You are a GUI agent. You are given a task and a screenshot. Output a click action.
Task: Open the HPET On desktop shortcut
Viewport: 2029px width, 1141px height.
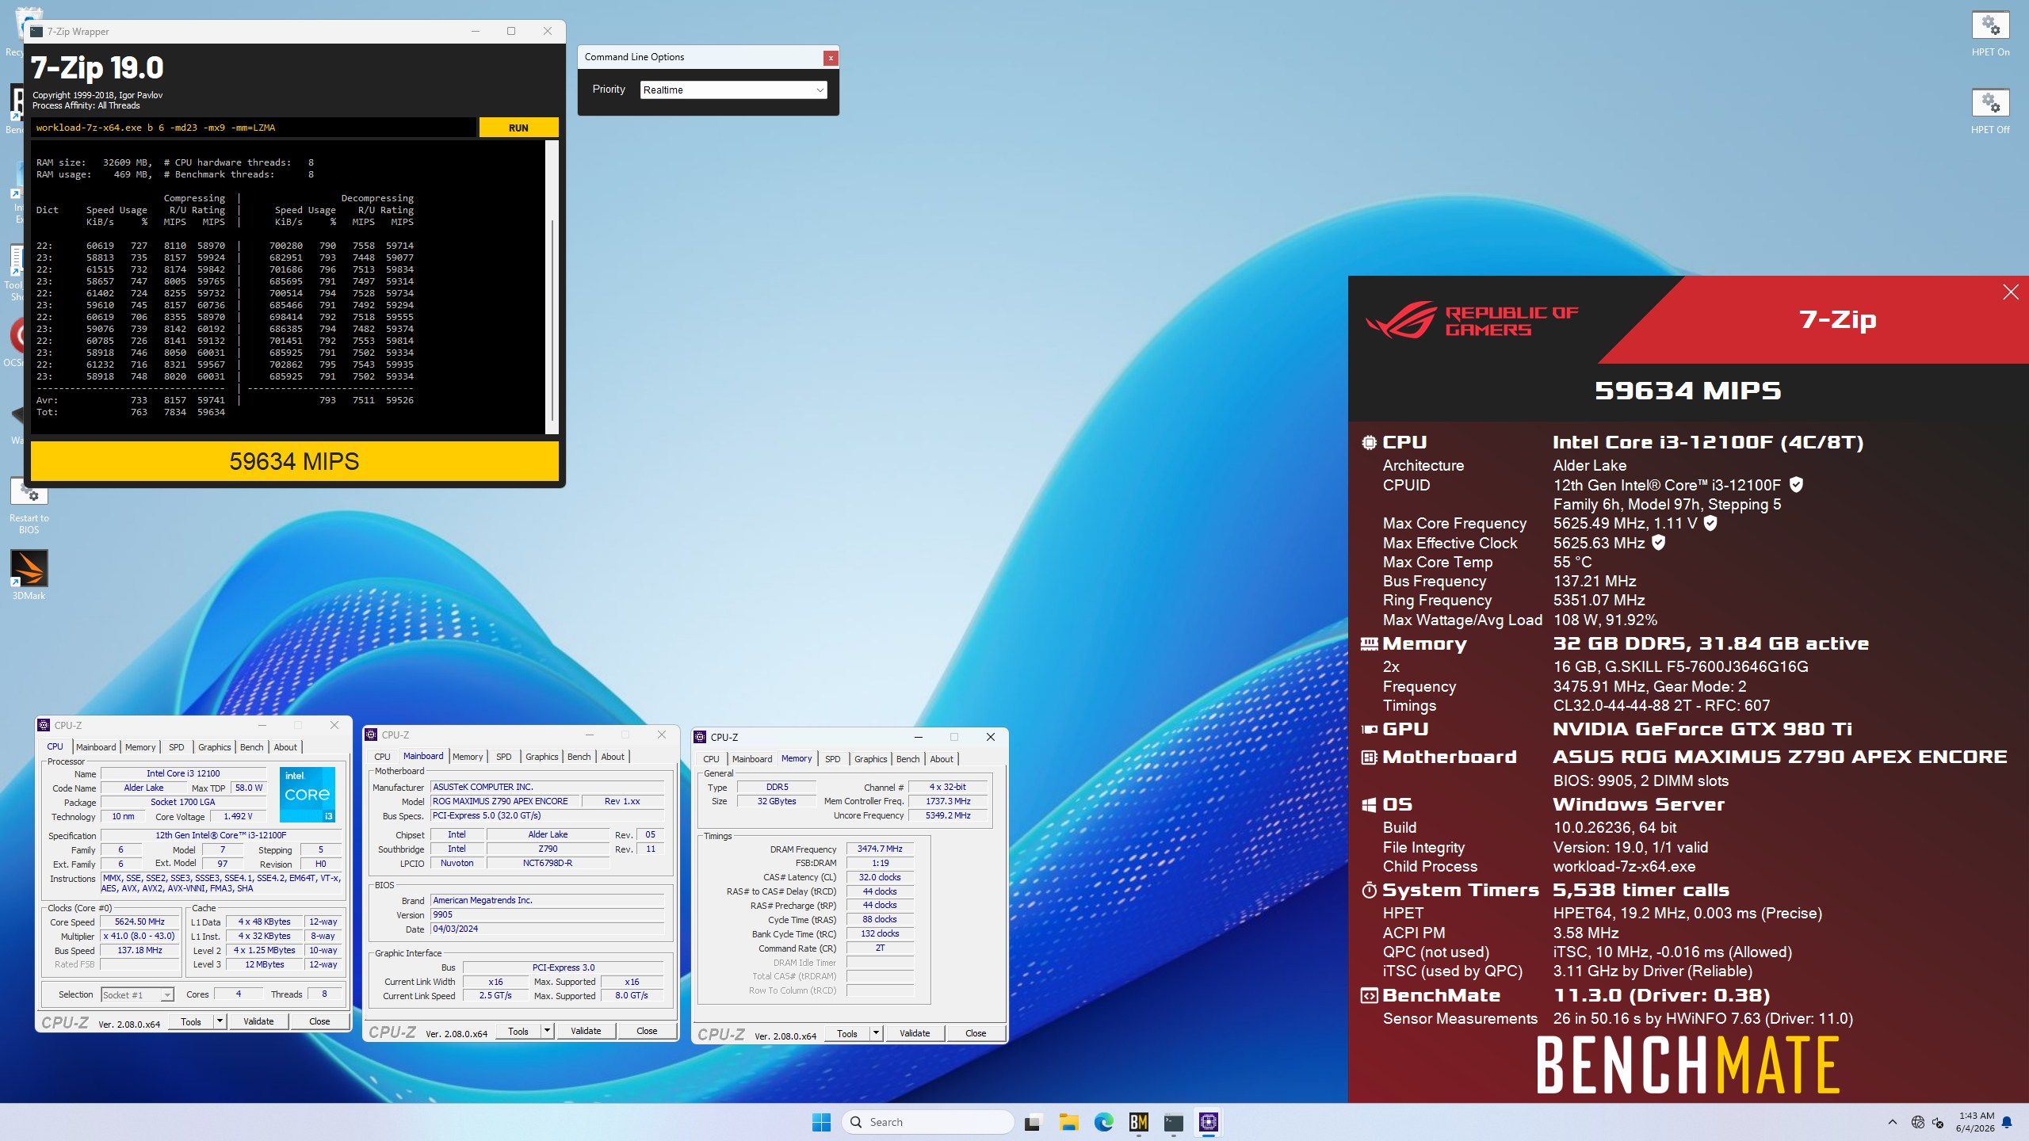coord(1989,34)
